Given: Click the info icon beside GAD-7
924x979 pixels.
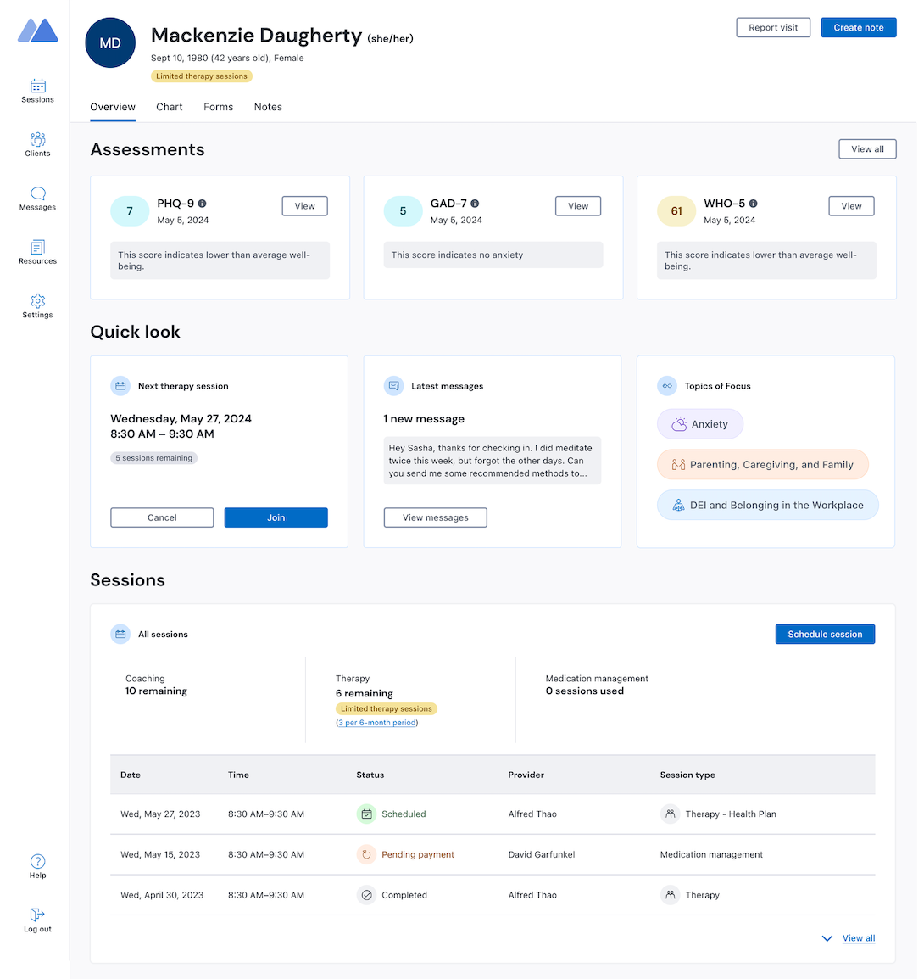Looking at the screenshot, I should point(475,204).
